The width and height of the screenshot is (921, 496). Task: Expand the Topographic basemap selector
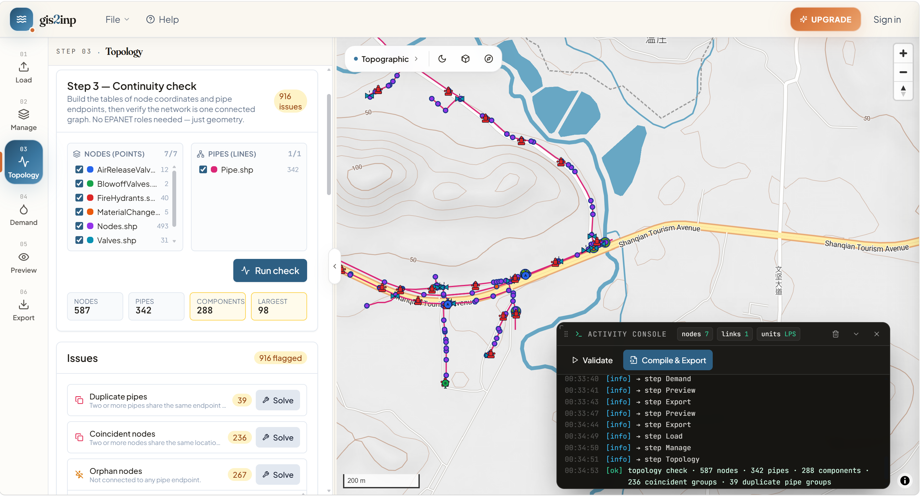tap(386, 59)
